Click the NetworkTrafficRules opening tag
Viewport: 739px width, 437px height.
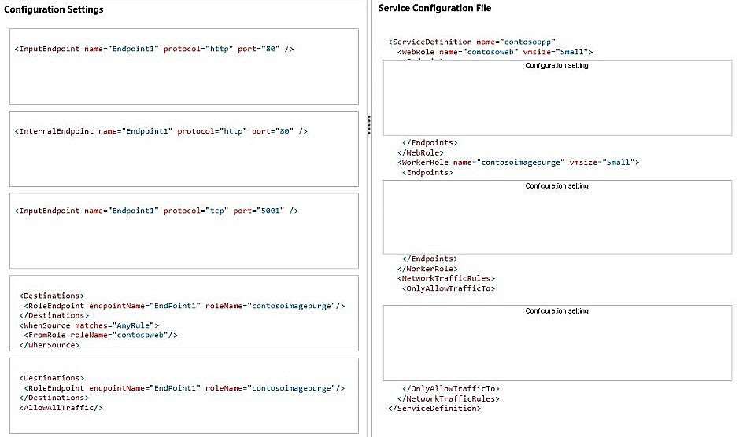click(446, 278)
